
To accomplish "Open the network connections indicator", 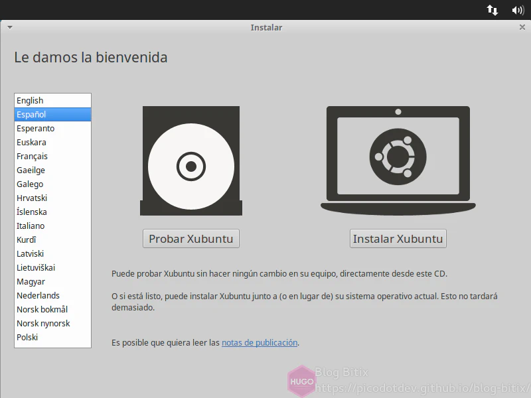I will [493, 10].
